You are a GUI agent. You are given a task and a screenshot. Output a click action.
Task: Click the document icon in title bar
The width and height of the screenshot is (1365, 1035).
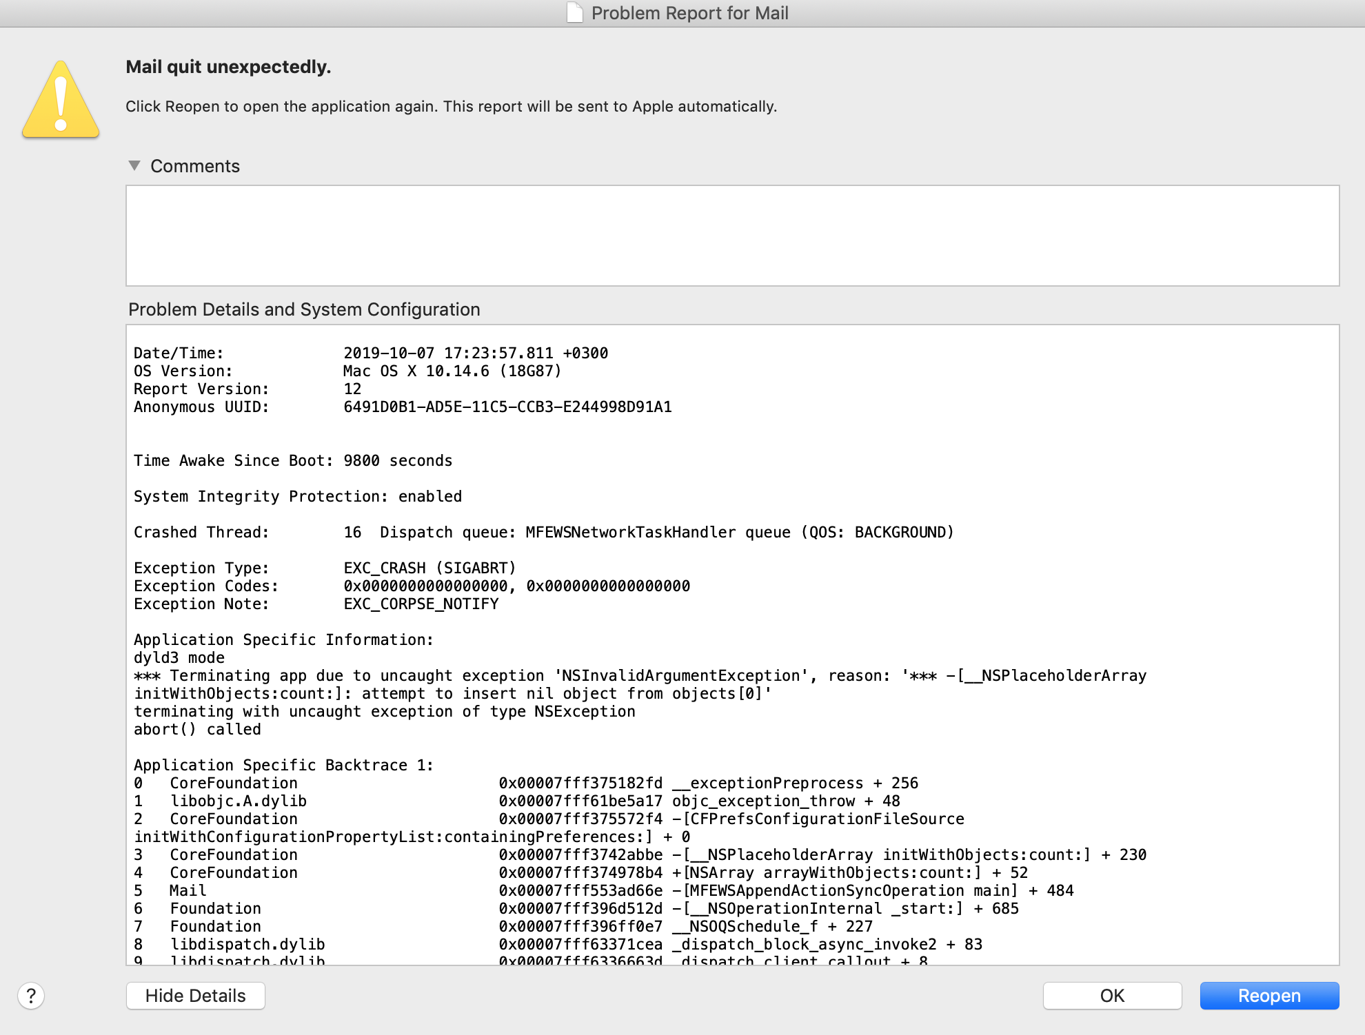tap(574, 12)
